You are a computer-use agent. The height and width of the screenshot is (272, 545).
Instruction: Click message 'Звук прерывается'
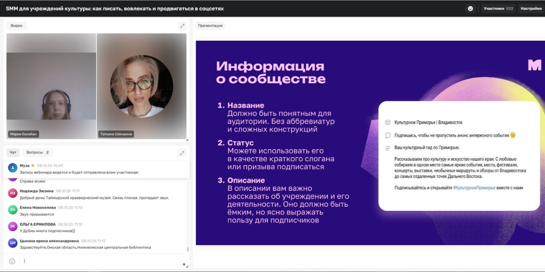(37, 214)
